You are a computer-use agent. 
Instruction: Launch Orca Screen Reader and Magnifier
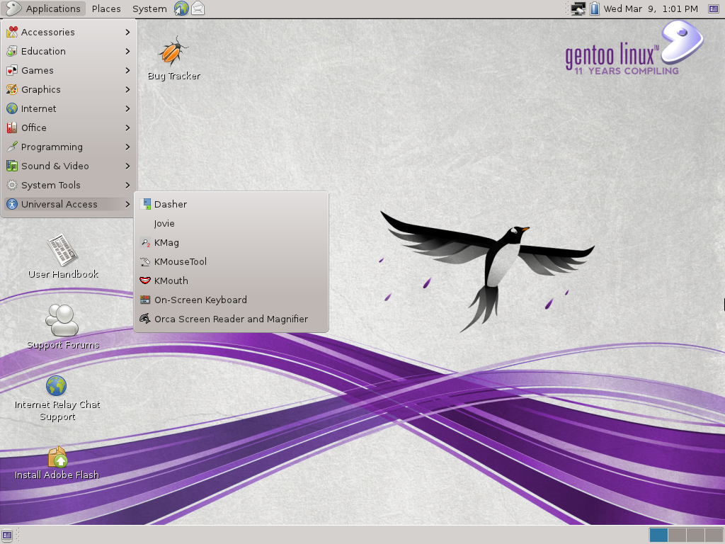pyautogui.click(x=231, y=319)
